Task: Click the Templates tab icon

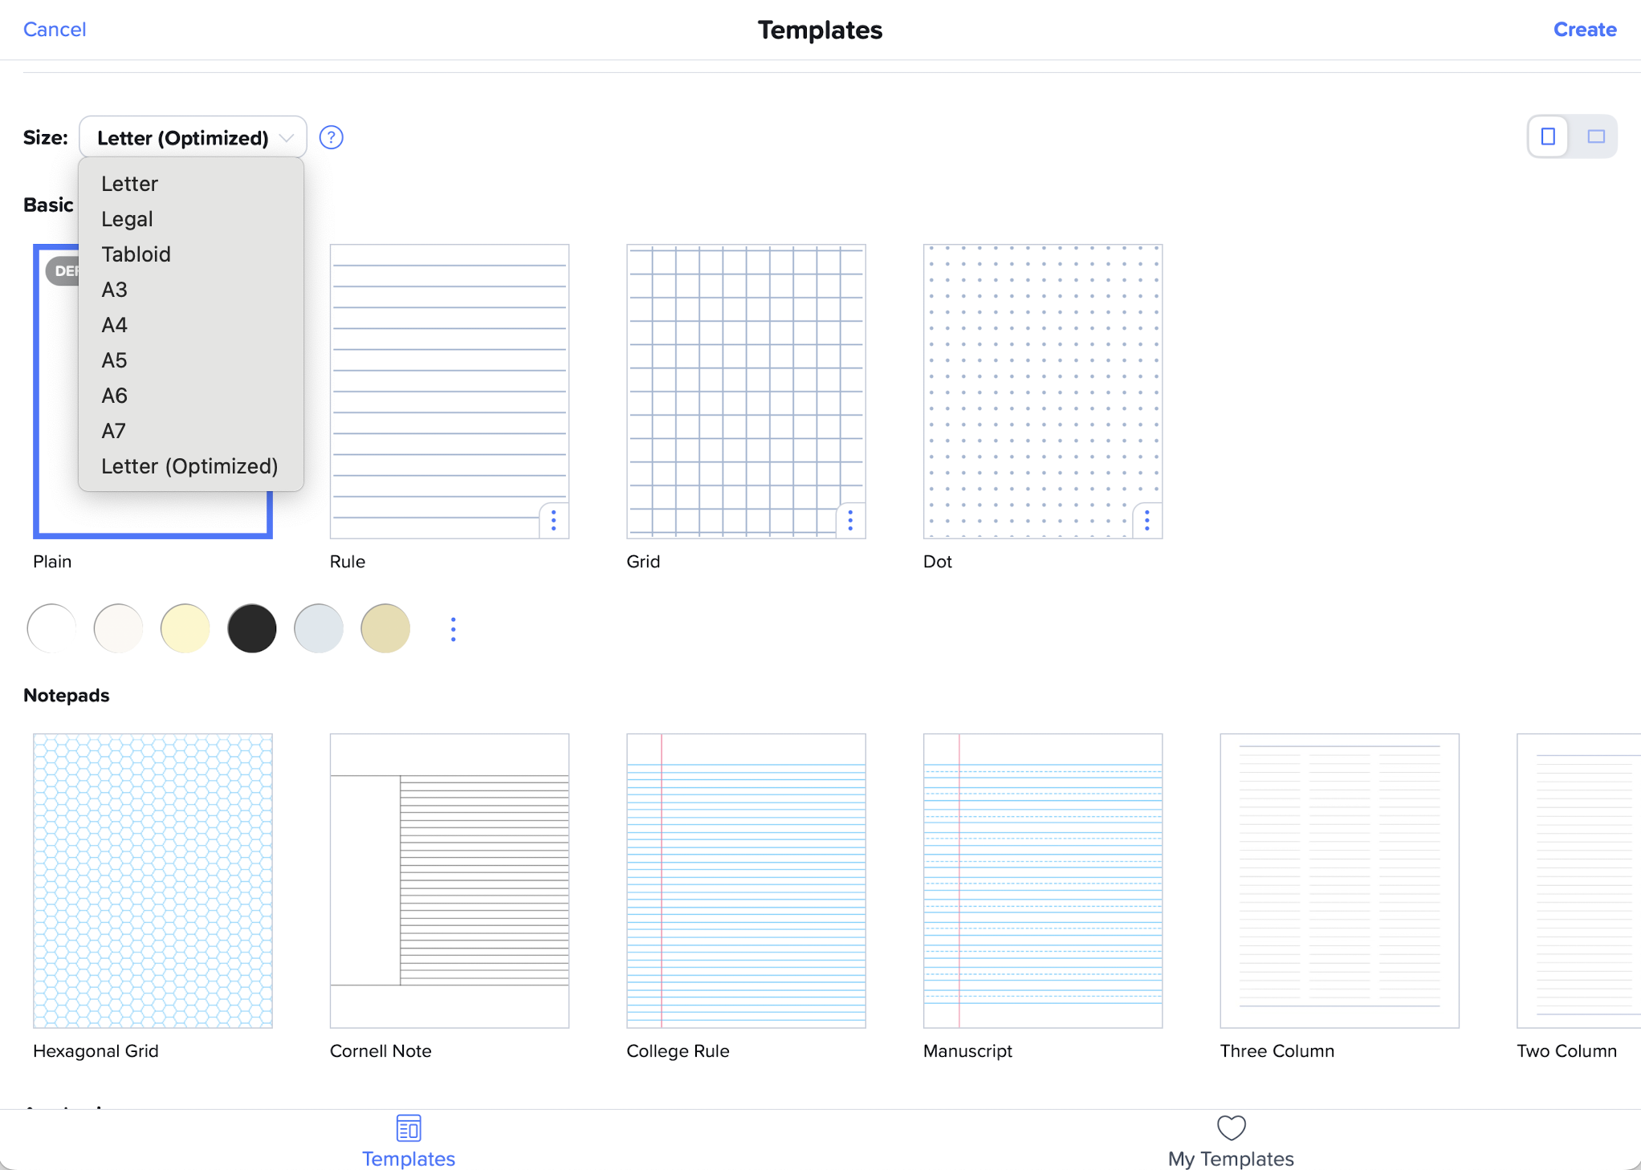Action: pos(409,1128)
